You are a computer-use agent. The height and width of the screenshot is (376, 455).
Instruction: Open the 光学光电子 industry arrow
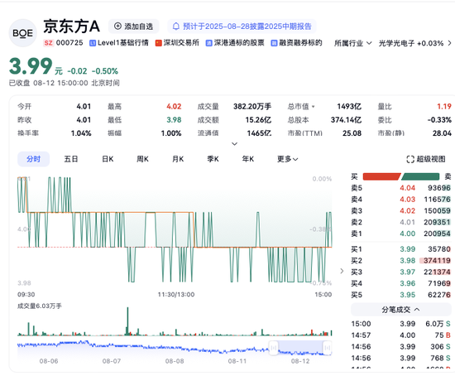coord(449,43)
